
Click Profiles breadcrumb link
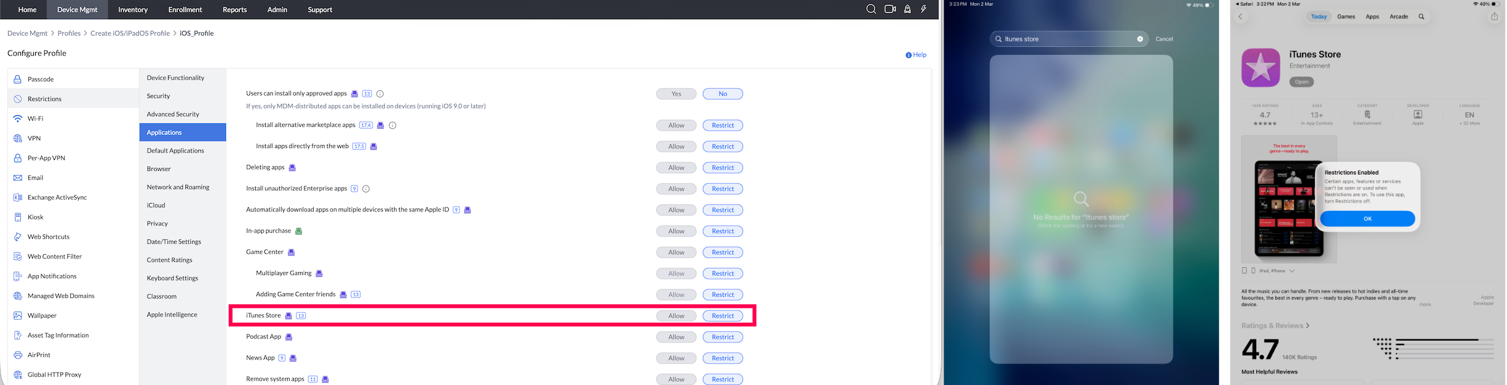click(x=69, y=33)
